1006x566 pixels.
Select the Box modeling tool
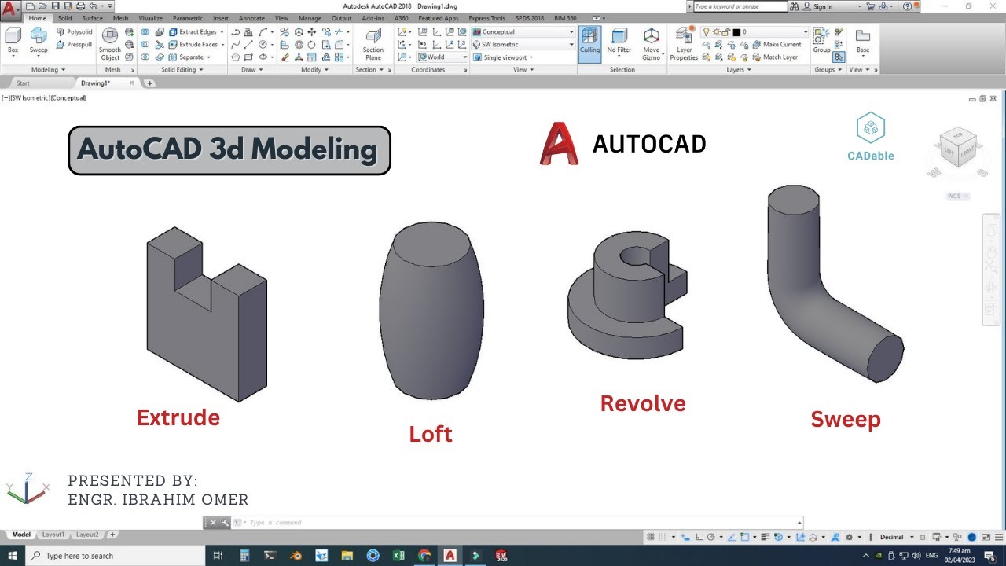pos(13,41)
